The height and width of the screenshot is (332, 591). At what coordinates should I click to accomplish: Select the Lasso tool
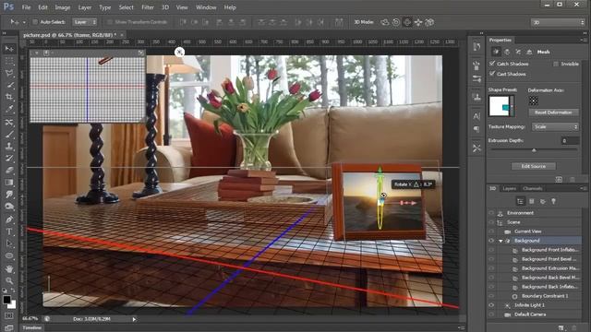[9, 73]
